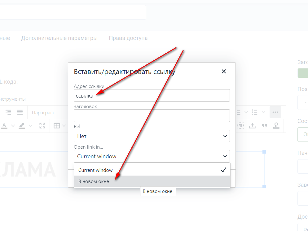This screenshot has height=231, width=308.
Task: Open the Дополнительные параметры tab
Action: point(59,38)
